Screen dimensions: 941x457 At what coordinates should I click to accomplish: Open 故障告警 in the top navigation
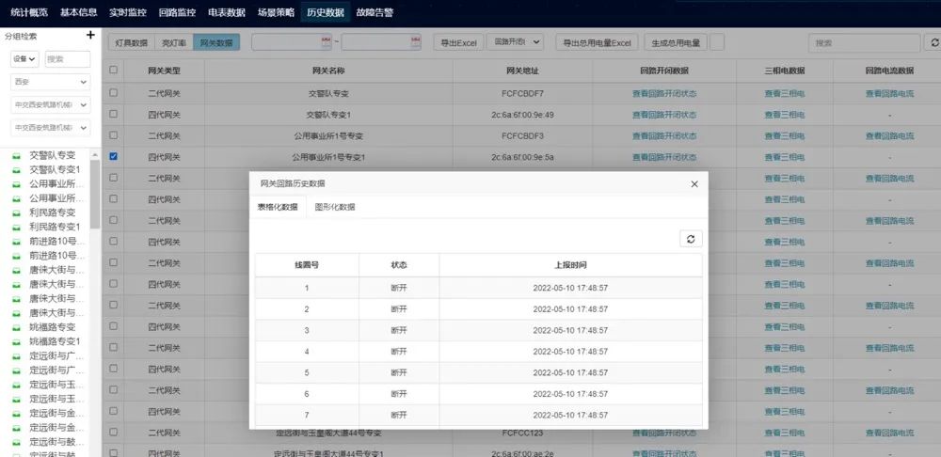[x=375, y=12]
